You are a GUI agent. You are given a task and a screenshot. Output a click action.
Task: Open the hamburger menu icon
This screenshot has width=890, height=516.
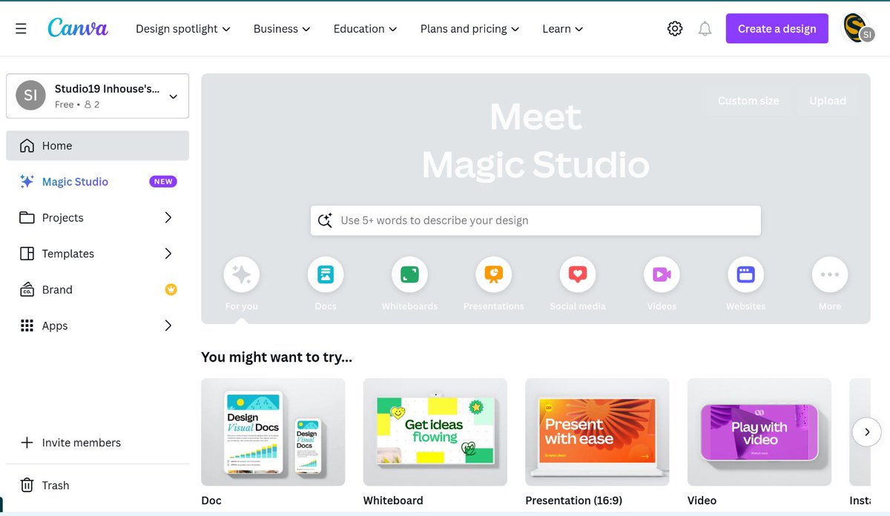pos(21,29)
